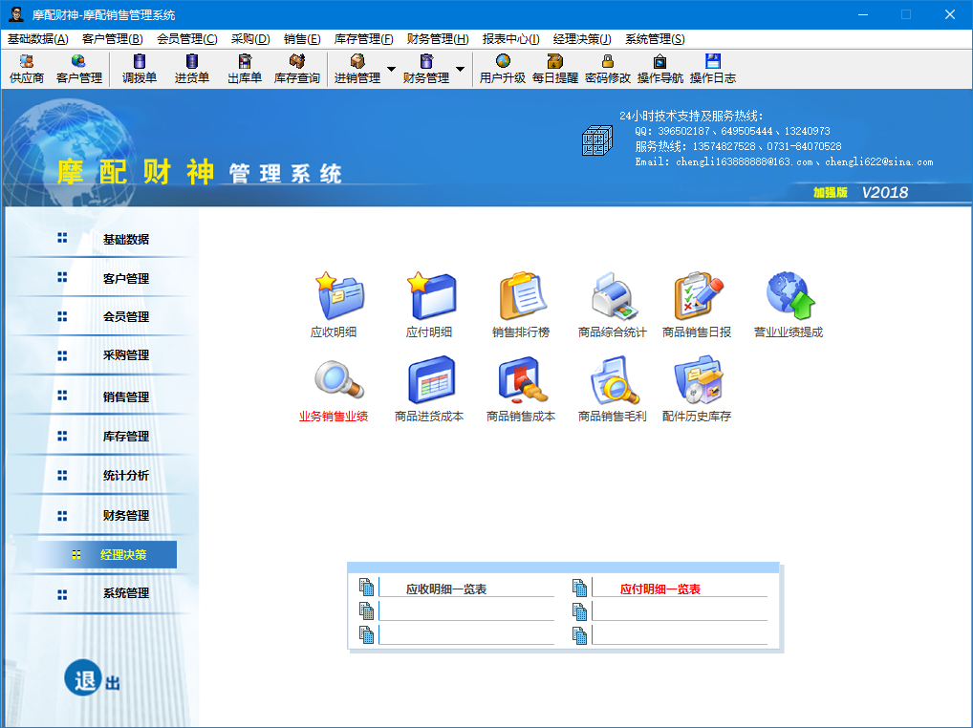Viewport: 973px width, 728px height.
Task: Click the blue 退出 exit button
Action: point(91,677)
